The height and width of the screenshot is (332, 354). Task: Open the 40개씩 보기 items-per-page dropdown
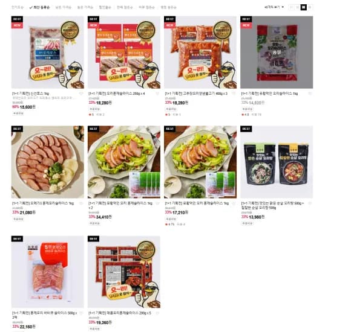click(x=274, y=7)
